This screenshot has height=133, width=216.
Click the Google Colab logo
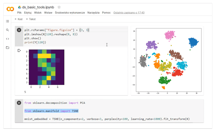point(10,9)
